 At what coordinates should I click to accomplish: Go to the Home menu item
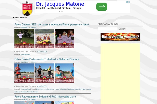coord(16,18)
